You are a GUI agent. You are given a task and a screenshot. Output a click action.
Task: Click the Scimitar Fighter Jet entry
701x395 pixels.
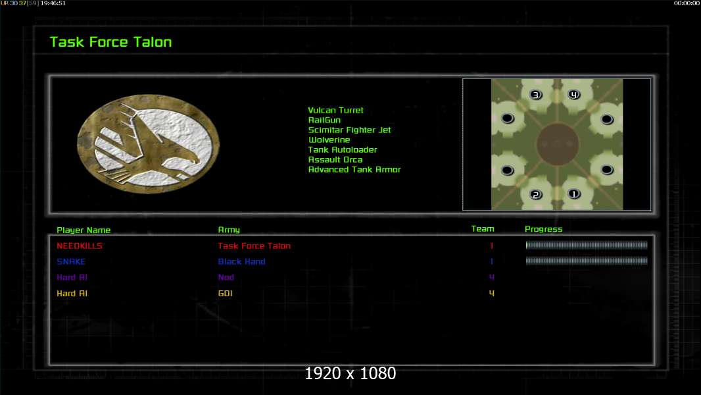pyautogui.click(x=349, y=130)
